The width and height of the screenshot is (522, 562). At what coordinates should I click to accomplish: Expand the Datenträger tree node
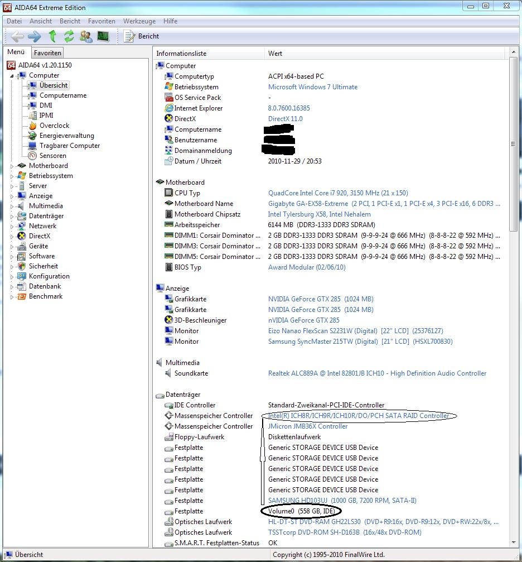point(12,216)
